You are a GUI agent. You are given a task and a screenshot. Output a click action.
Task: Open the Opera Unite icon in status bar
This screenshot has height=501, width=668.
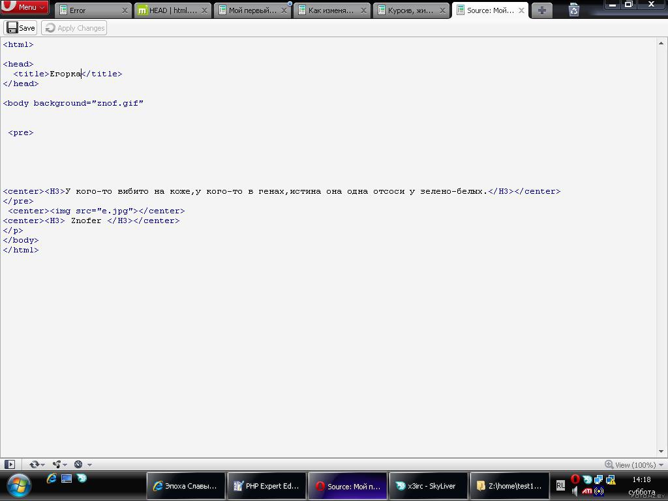[56, 464]
